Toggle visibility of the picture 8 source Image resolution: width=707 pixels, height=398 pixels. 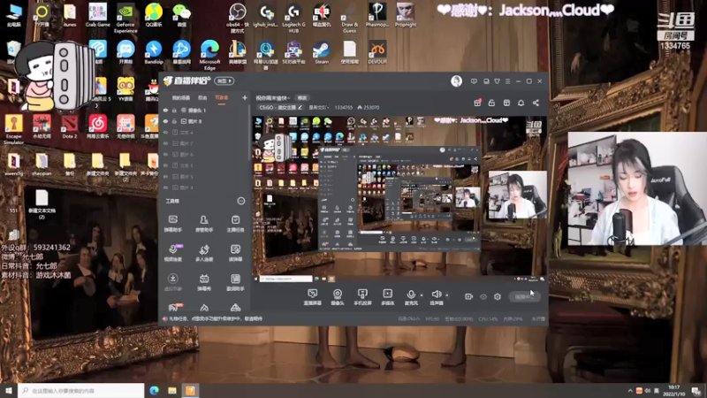point(165,121)
